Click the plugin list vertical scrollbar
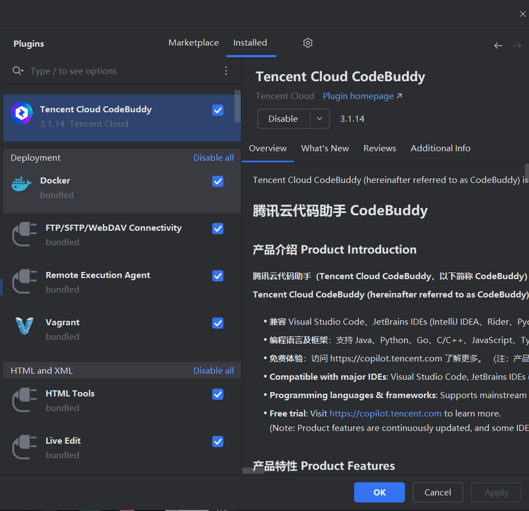Viewport: 529px width, 511px height. click(x=237, y=106)
